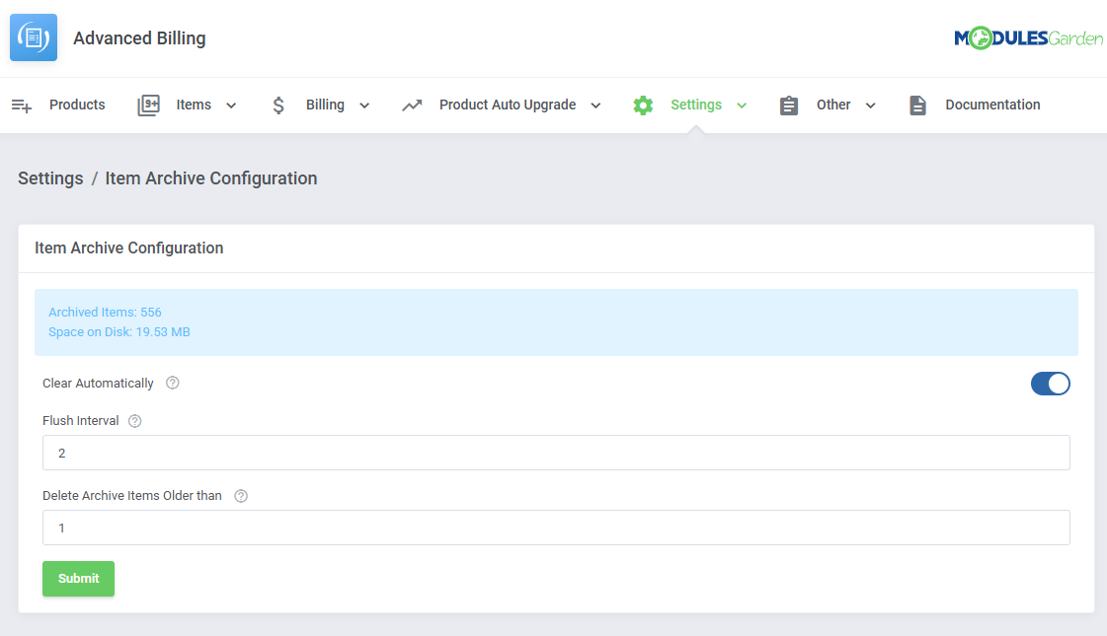Image resolution: width=1107 pixels, height=636 pixels.
Task: Click the green Settings gear icon
Action: (x=643, y=106)
